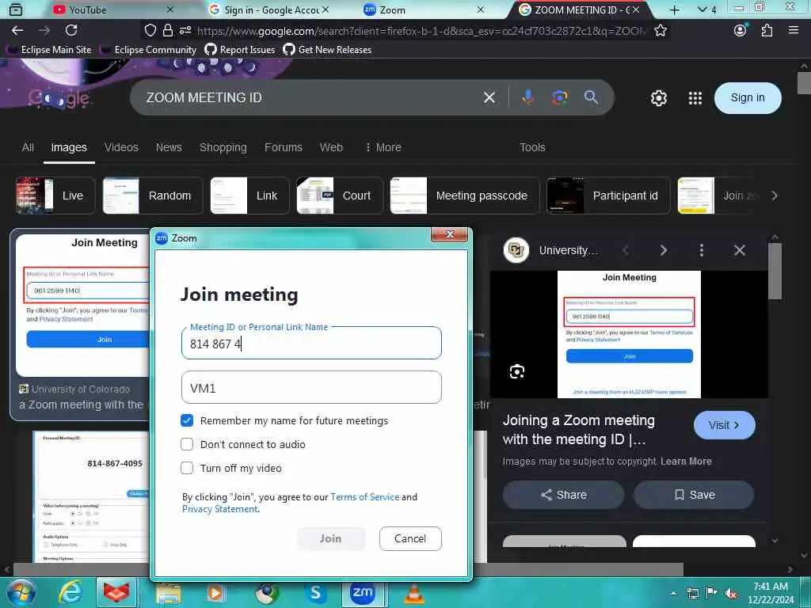Show hidden system tray icons arrow
Screen dimensions: 811x608
(x=673, y=594)
